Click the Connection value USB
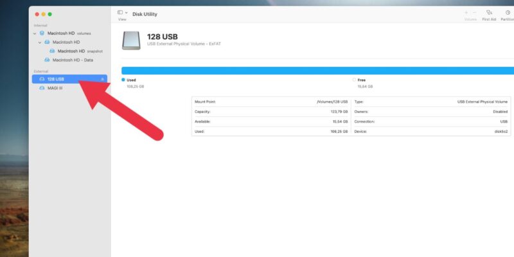The height and width of the screenshot is (257, 514). [504, 121]
